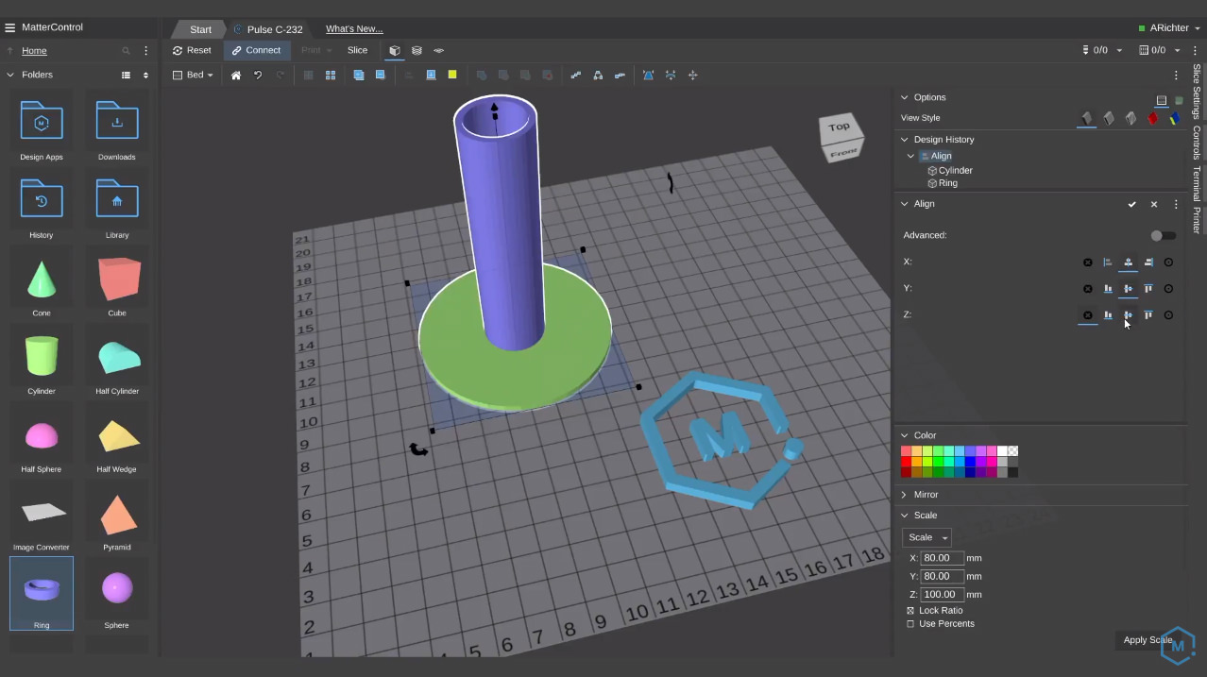Open the What's New link
The image size is (1207, 677).
point(354,29)
